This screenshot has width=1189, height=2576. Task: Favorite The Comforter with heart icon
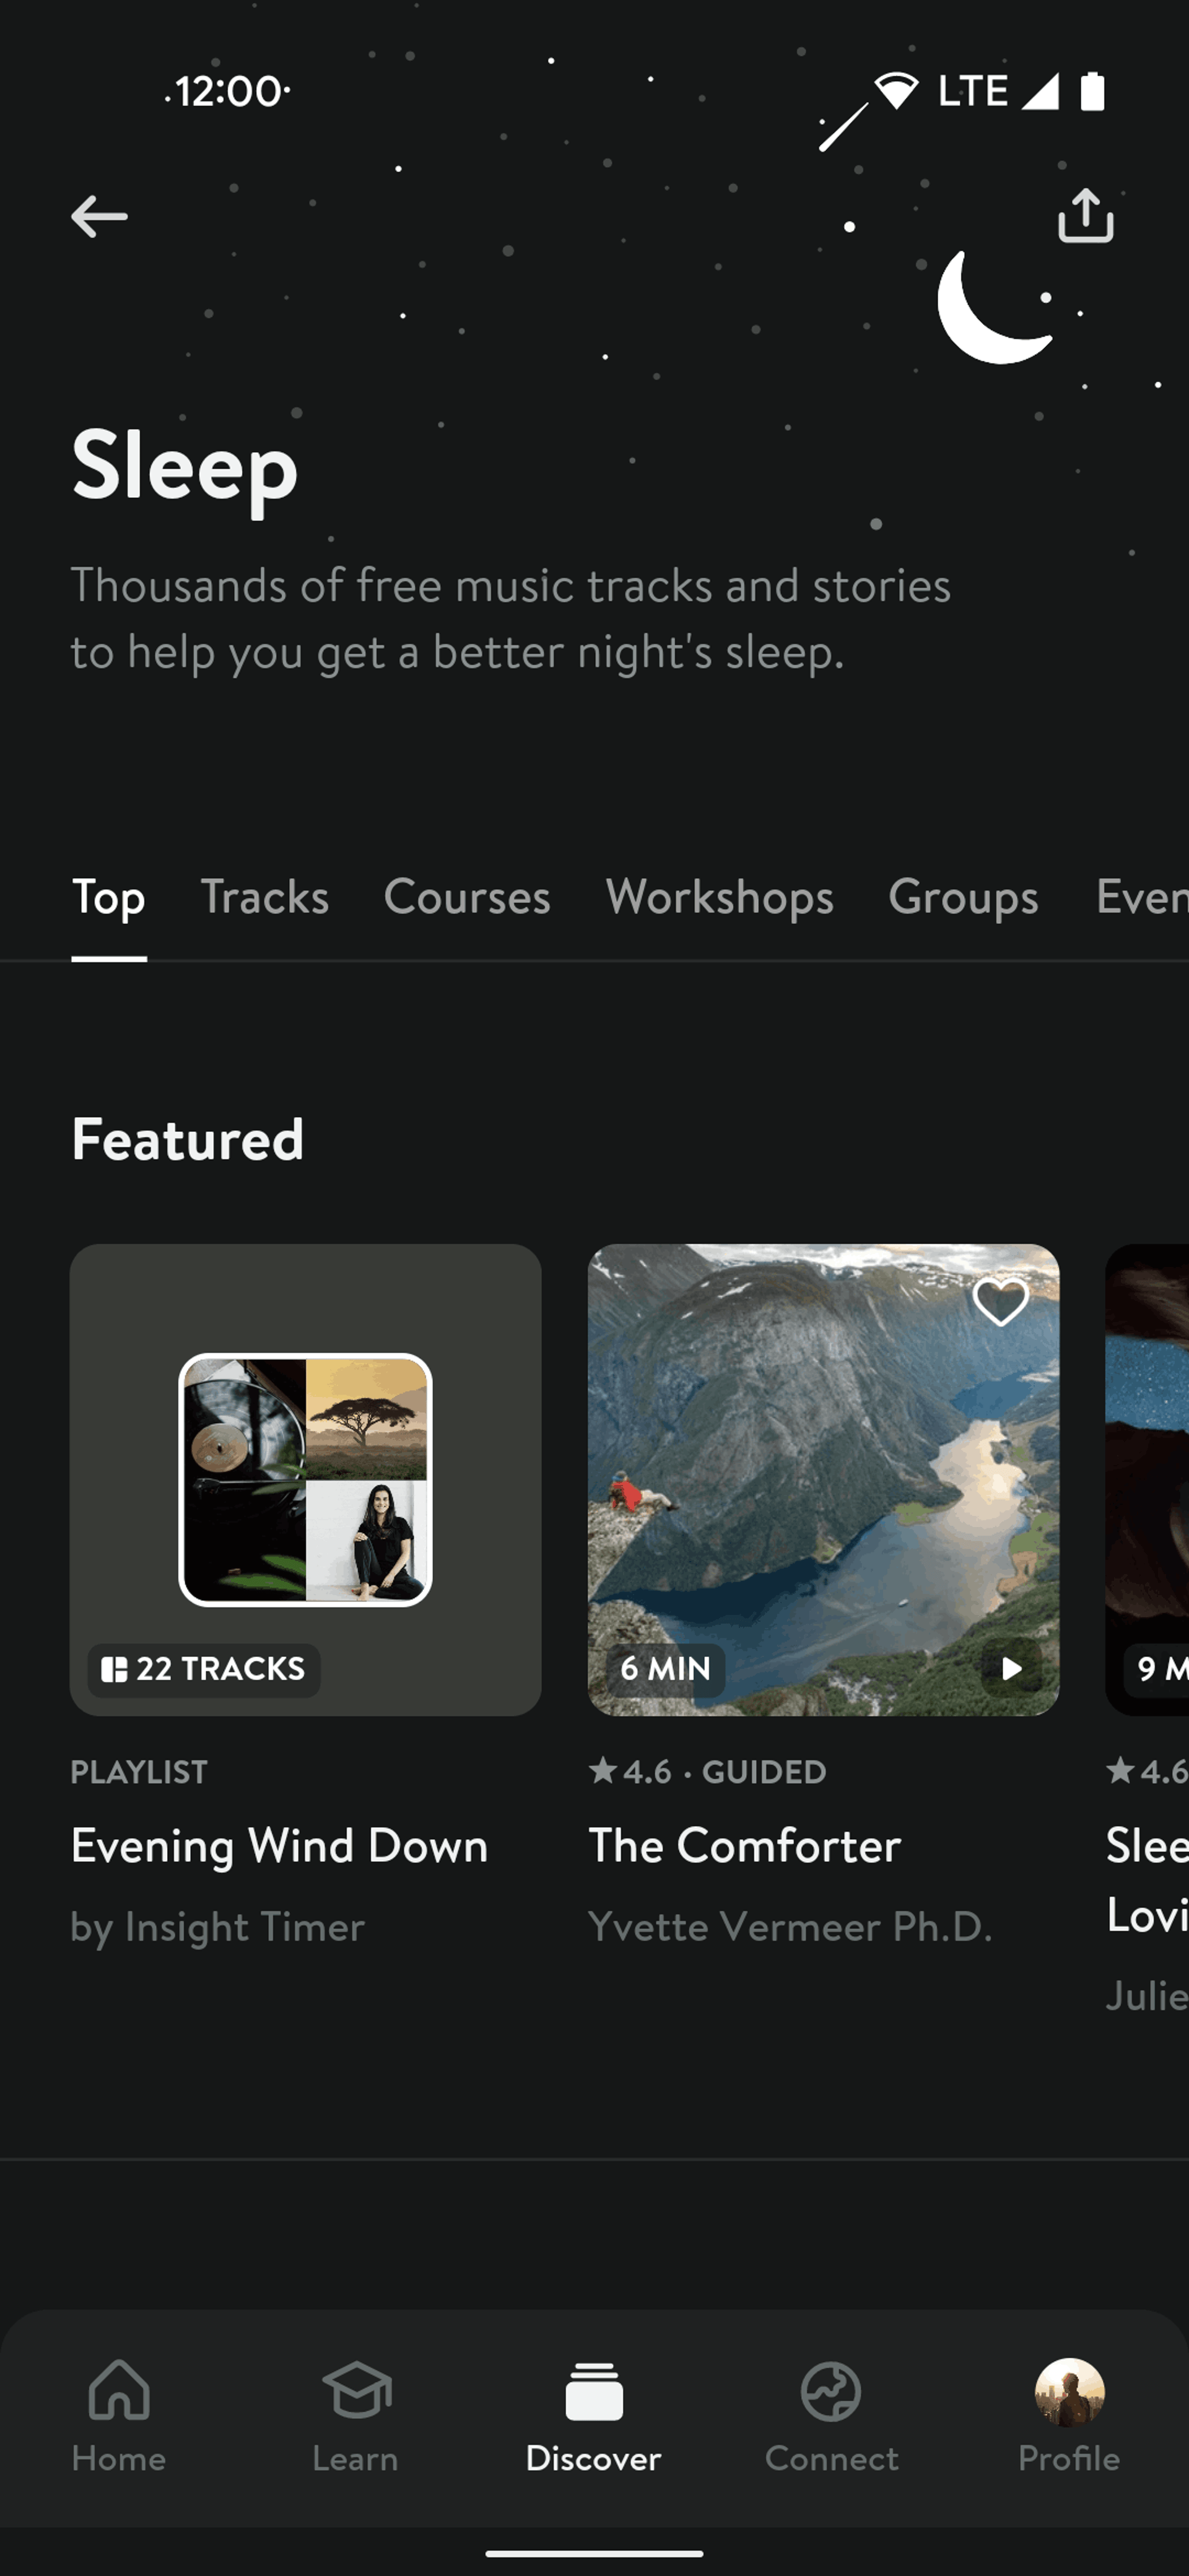(x=1000, y=1301)
